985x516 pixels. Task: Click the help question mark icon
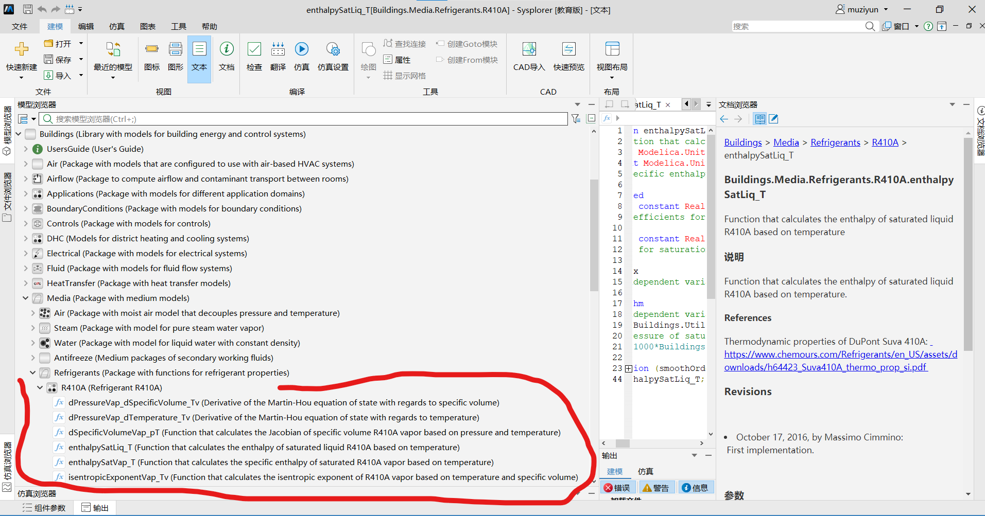(x=928, y=26)
